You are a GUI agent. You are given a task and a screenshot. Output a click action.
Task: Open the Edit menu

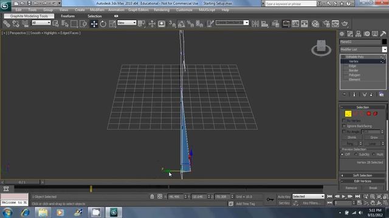point(19,10)
